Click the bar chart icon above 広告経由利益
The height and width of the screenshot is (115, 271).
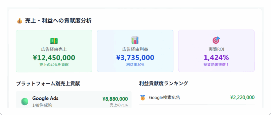tap(135, 40)
